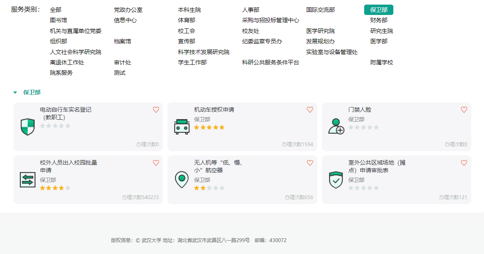Click the vehicle icon for 机动车授权申请
This screenshot has height=254, width=484.
[x=182, y=127]
